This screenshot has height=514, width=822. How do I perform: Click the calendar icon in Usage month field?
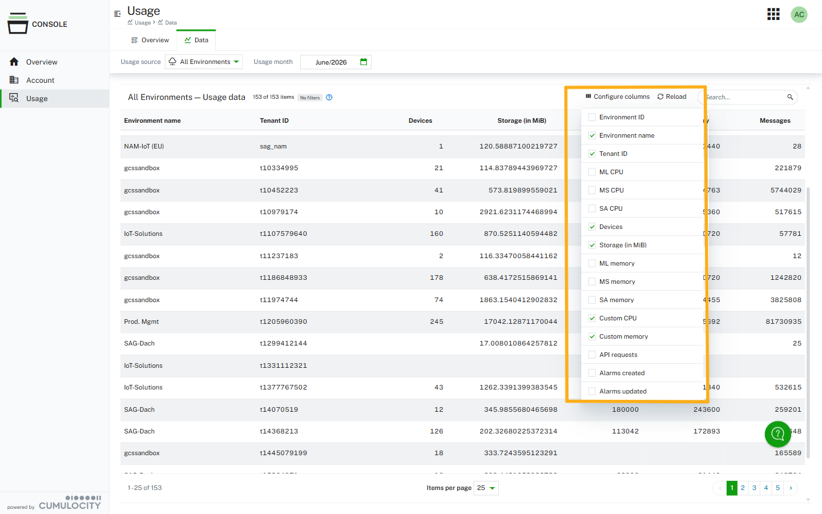coord(364,62)
